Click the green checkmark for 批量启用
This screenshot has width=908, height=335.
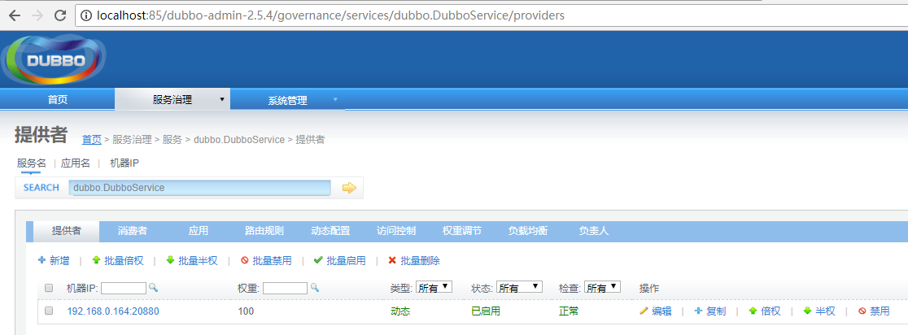click(x=318, y=260)
